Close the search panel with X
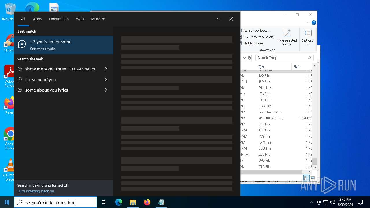This screenshot has height=208, width=370. (231, 19)
